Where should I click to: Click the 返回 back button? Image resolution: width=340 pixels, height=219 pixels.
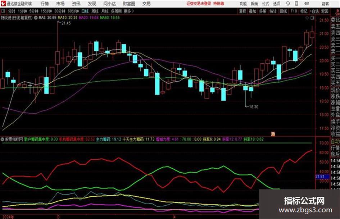click(325, 11)
